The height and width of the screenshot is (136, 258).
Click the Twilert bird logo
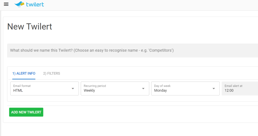click(x=19, y=4)
